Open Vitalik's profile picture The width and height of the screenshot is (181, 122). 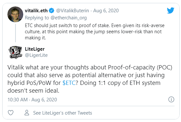(x=15, y=14)
